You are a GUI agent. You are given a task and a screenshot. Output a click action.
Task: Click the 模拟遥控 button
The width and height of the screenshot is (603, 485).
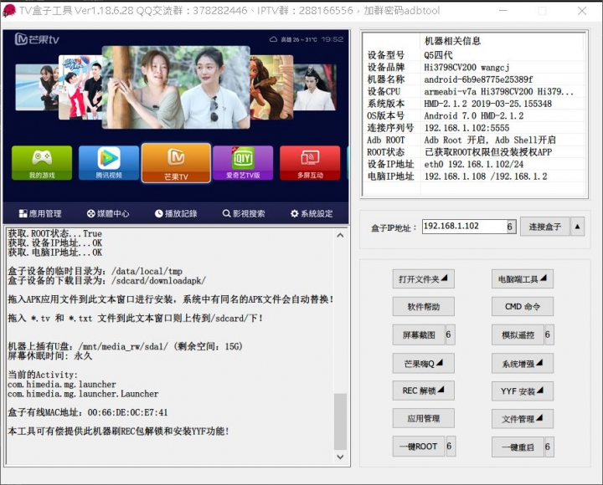click(518, 334)
